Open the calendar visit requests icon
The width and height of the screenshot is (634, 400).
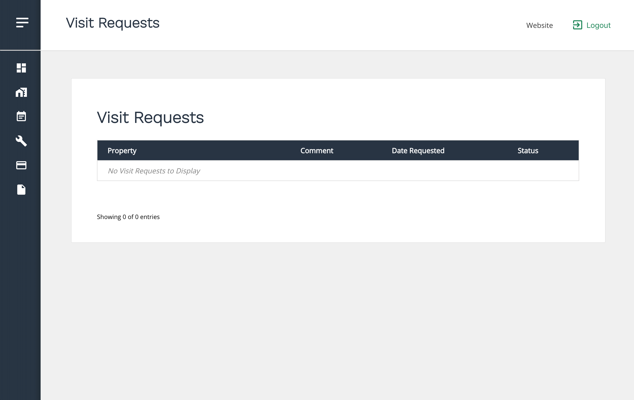click(x=21, y=116)
